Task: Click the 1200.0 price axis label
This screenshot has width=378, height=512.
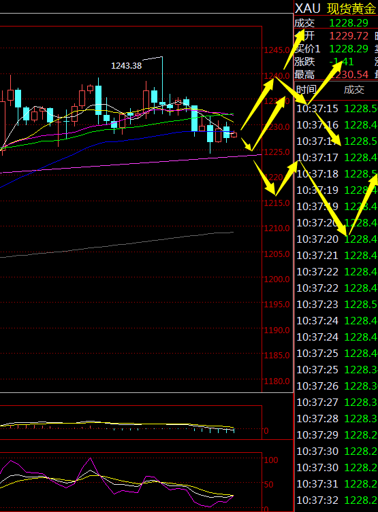Action: coord(277,279)
